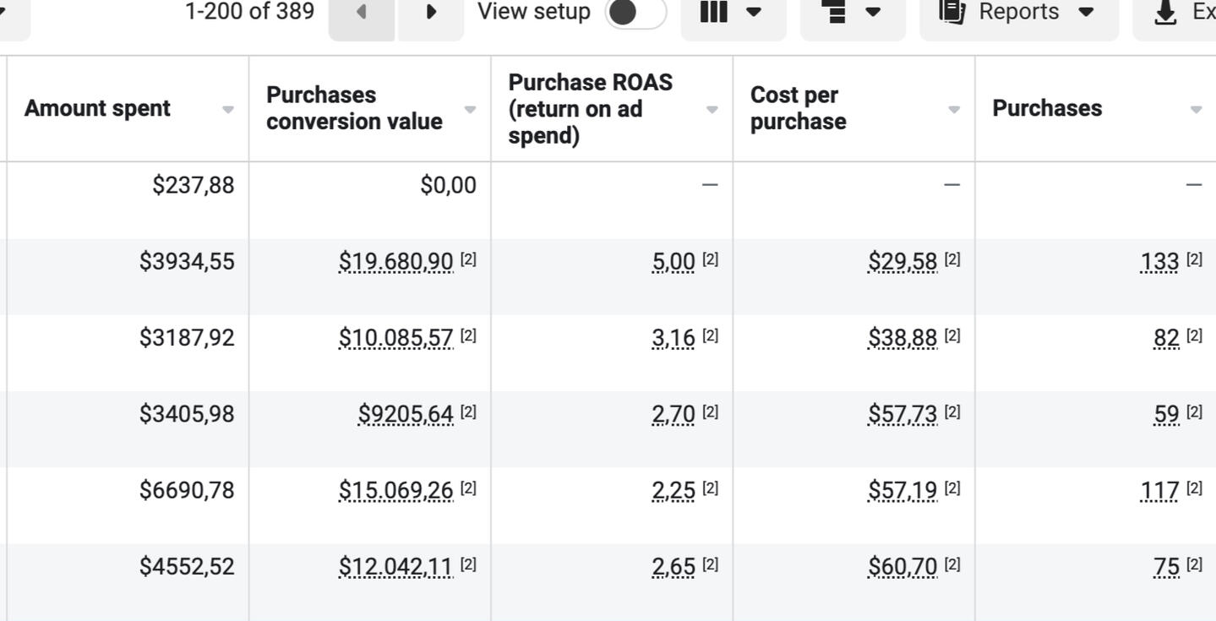Go to previous page of results
Screen dimensions: 1216x621
pos(362,13)
